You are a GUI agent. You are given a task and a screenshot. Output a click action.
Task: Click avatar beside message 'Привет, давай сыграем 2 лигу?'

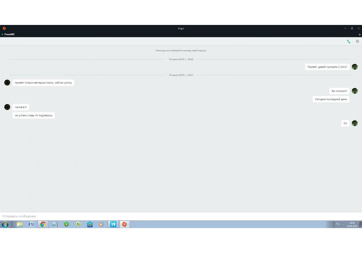355,67
